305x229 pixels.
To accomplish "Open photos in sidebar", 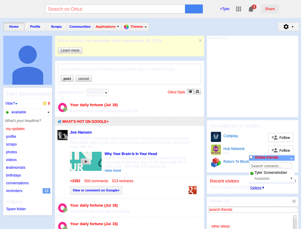I will 12,152.
